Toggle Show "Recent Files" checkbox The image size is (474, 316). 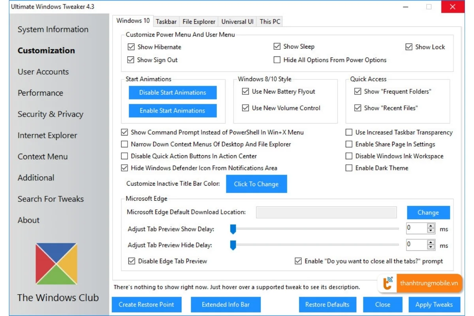pos(357,108)
